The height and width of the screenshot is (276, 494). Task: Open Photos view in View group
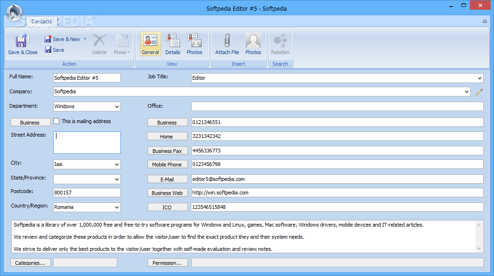click(x=195, y=44)
